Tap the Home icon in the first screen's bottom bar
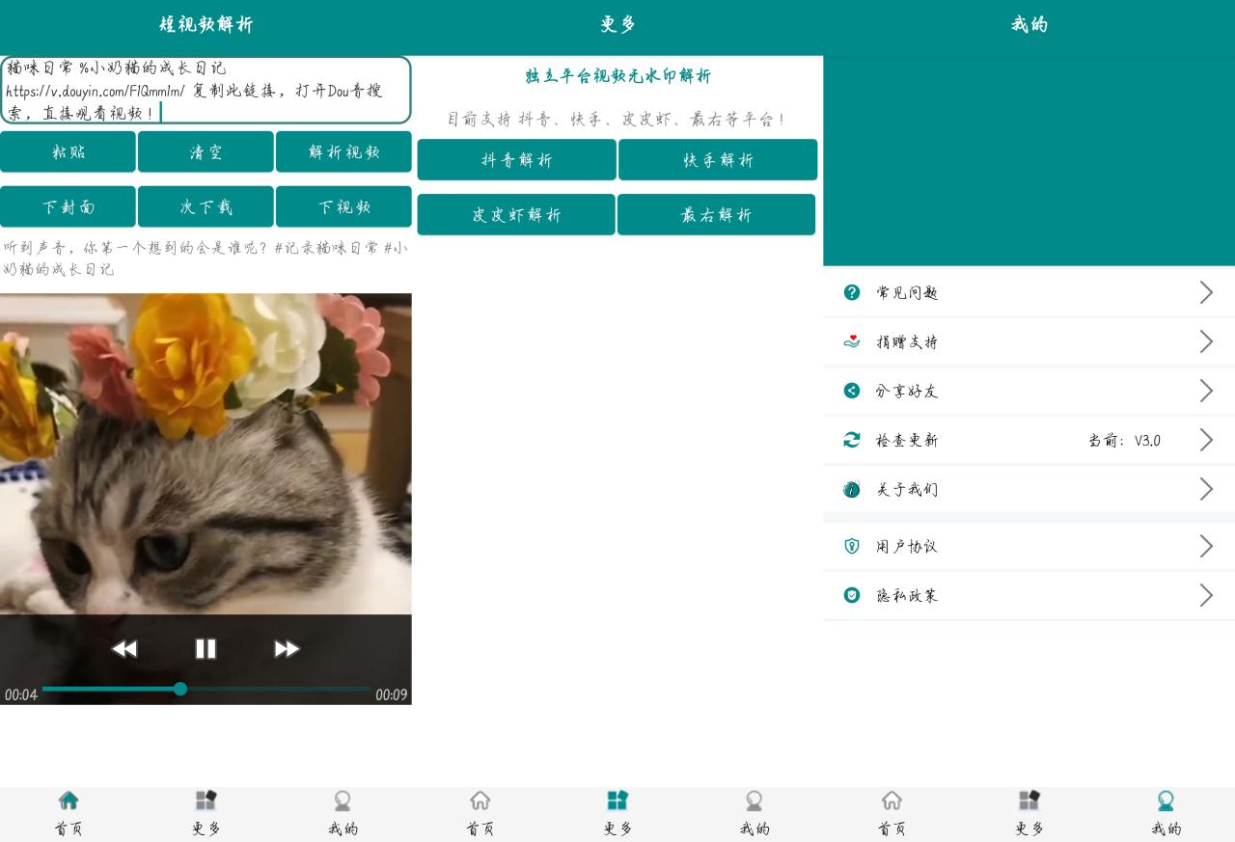The width and height of the screenshot is (1235, 842). click(69, 801)
